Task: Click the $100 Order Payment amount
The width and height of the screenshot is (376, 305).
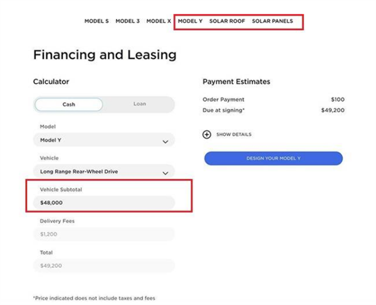Action: point(337,100)
